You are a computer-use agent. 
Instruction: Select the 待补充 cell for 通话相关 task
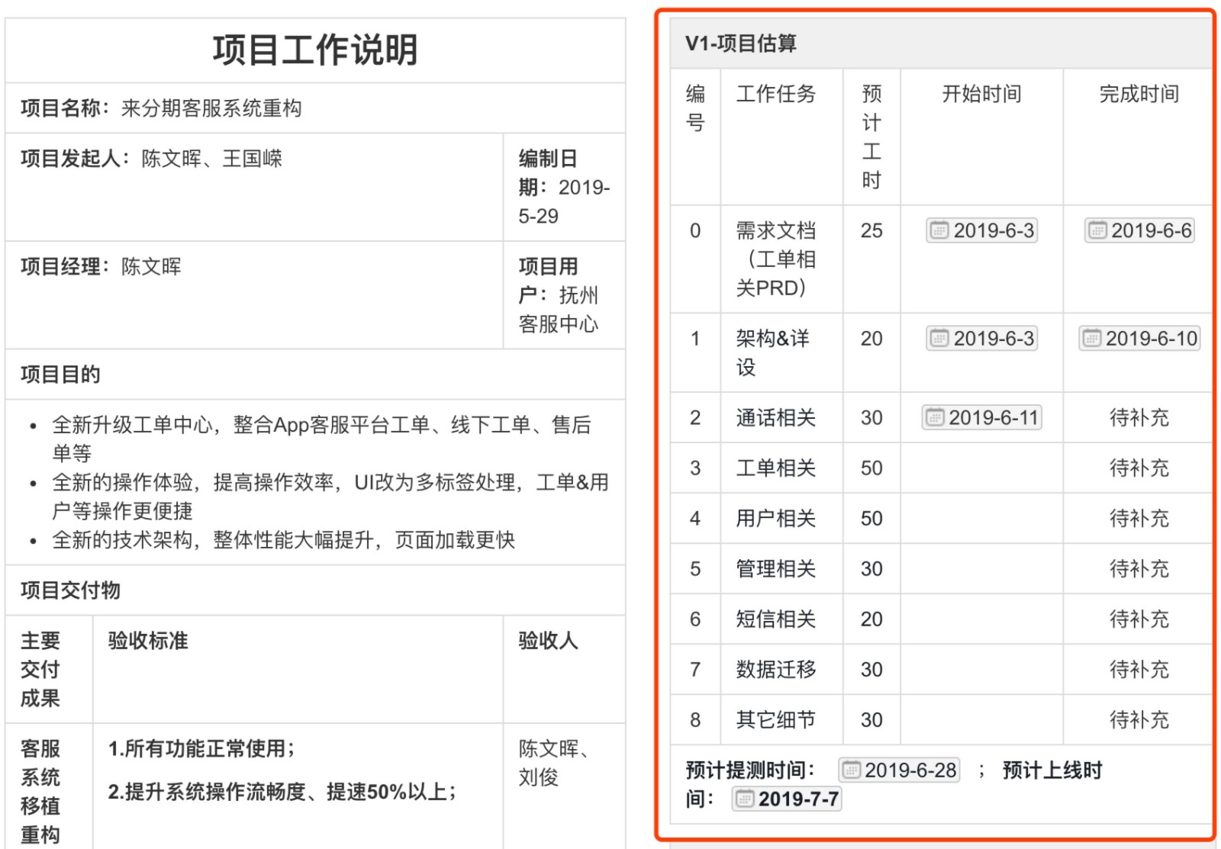point(1138,417)
